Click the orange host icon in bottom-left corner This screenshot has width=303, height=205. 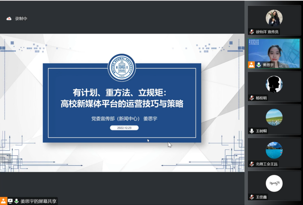(x=3, y=201)
